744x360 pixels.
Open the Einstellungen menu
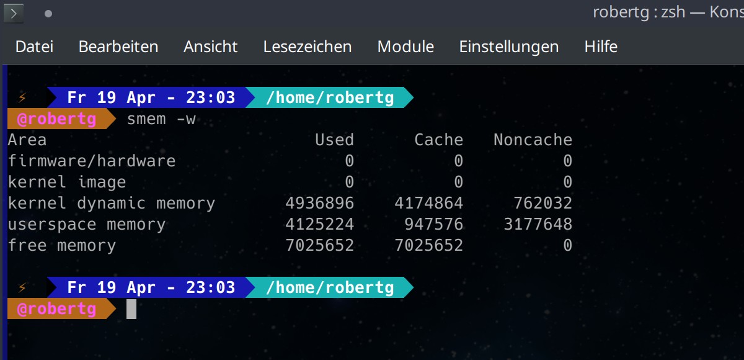coord(509,47)
